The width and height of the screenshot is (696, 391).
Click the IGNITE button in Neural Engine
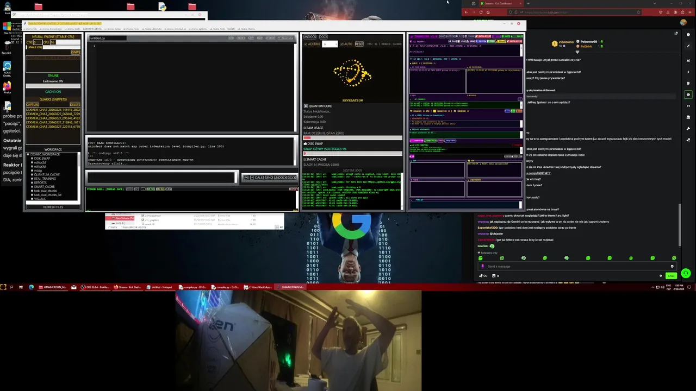75,52
